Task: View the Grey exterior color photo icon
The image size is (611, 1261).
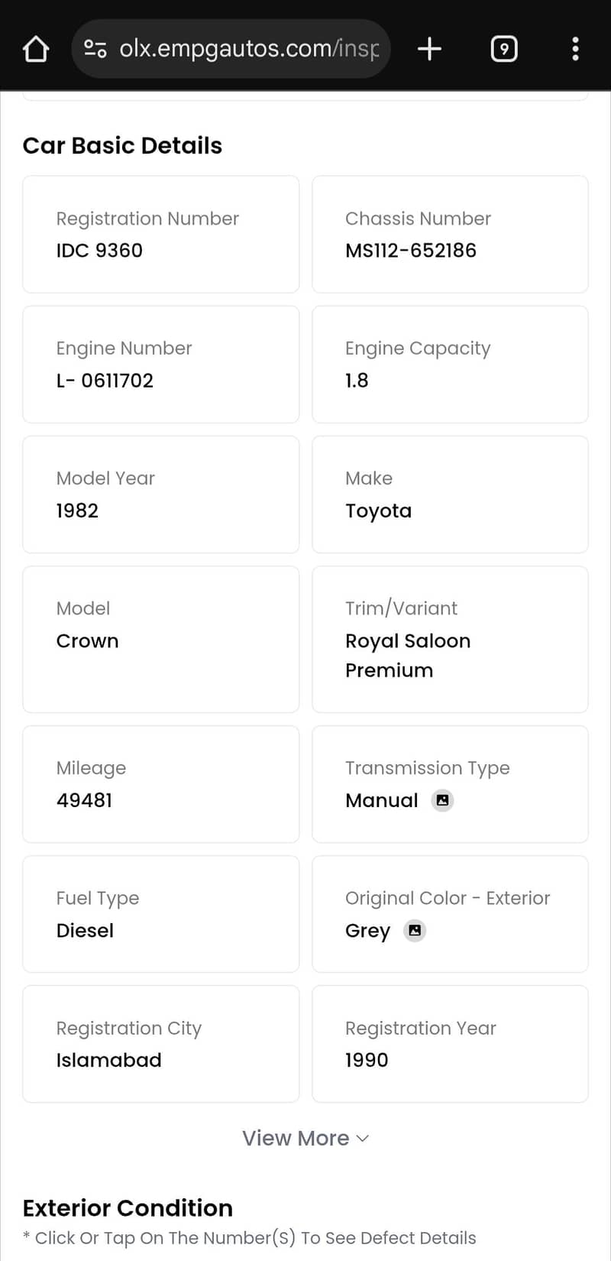Action: click(415, 930)
